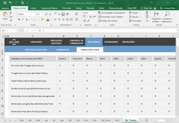Switch to the Fórmulas ribbon tab
This screenshot has width=179, height=123.
coord(67,8)
